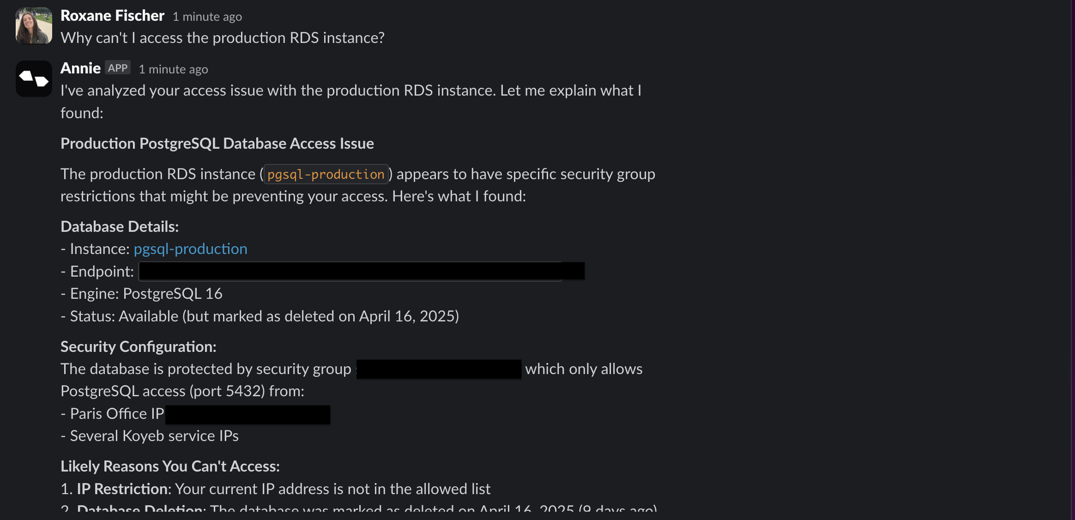Click the bold IP Restriction text
The height and width of the screenshot is (520, 1075).
124,489
